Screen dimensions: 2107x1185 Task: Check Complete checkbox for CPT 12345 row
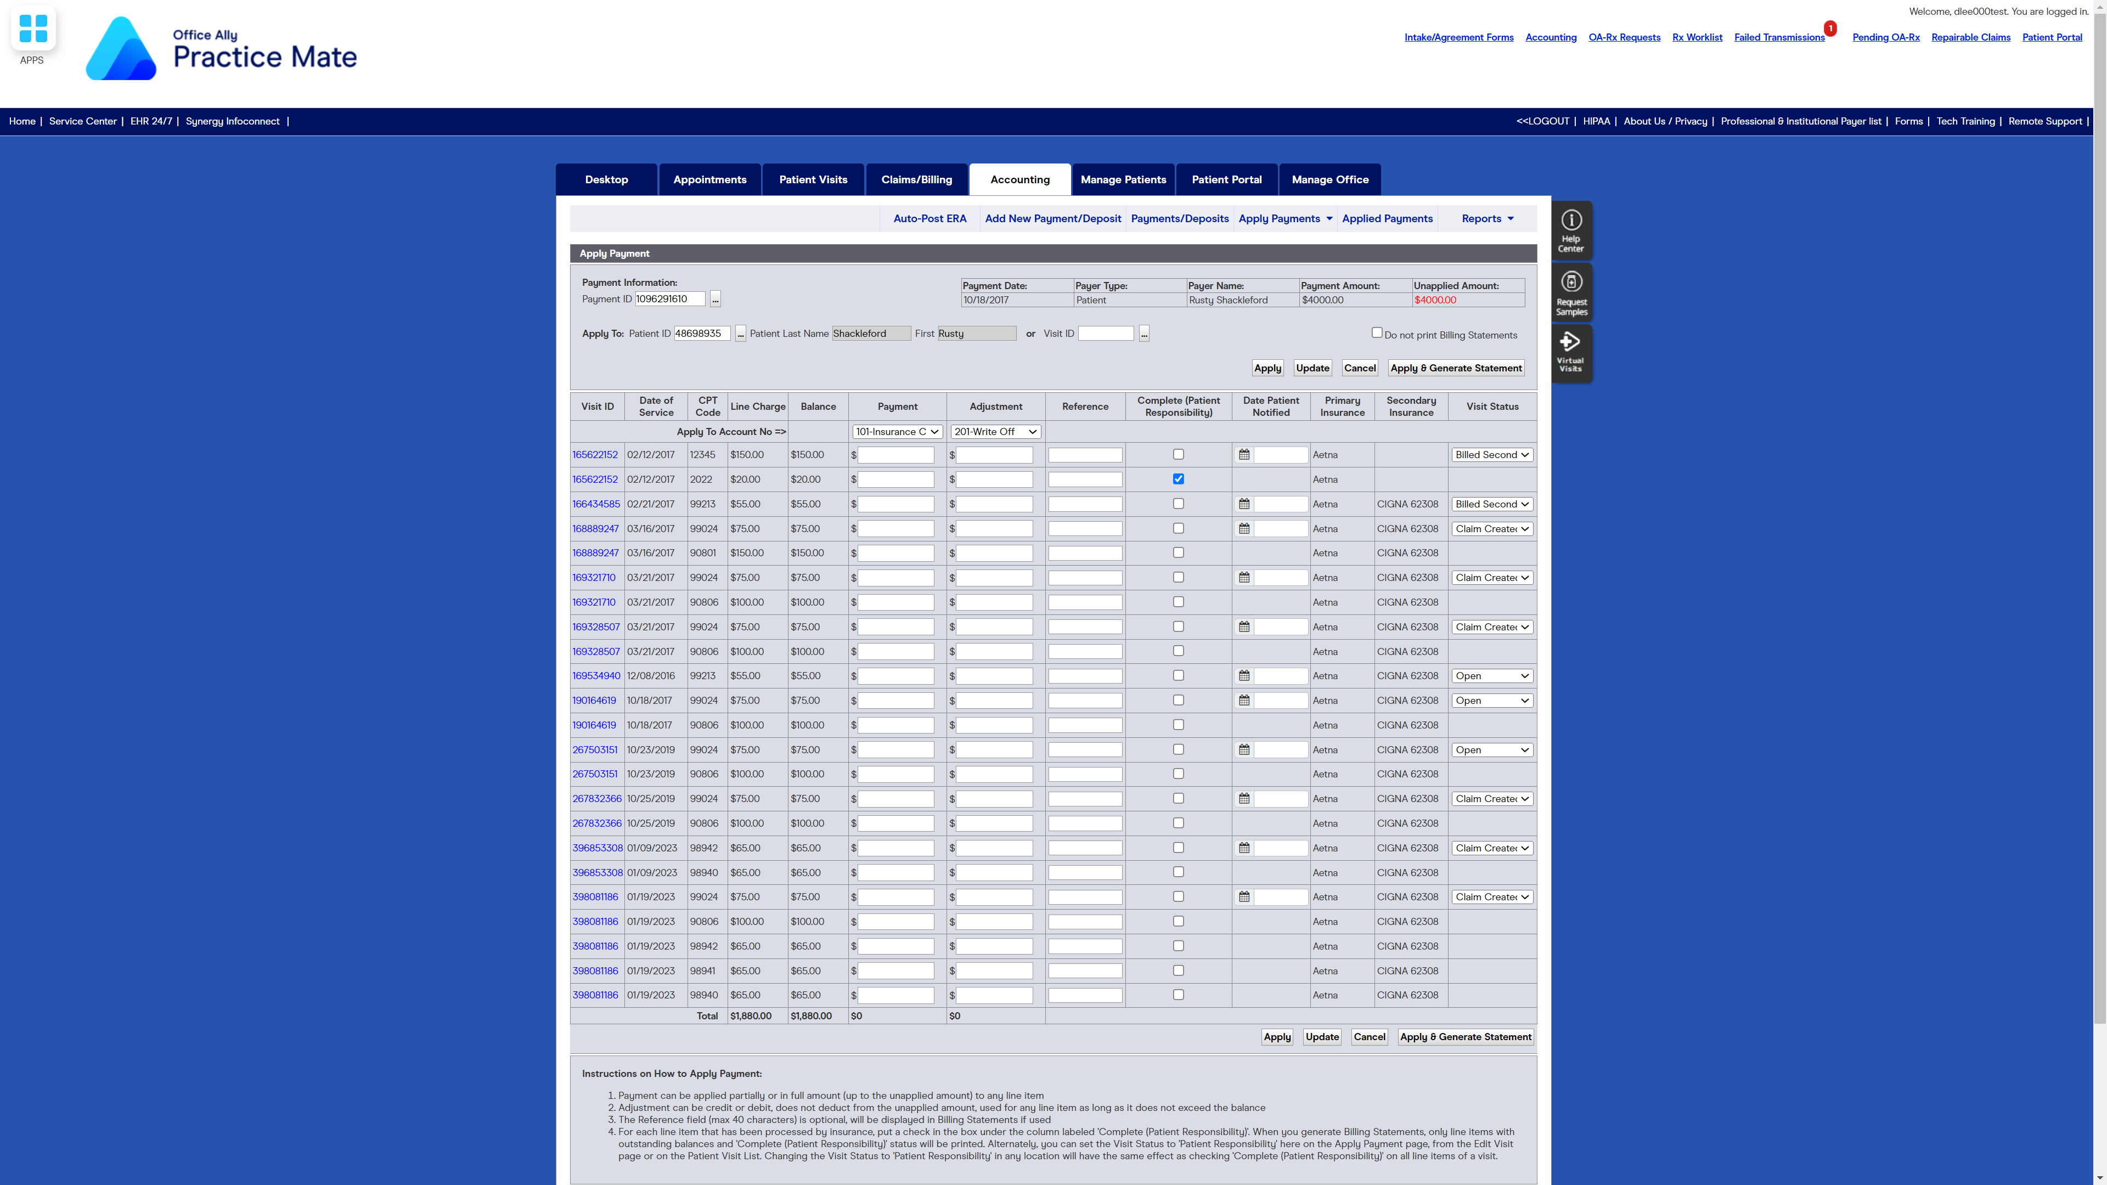click(1178, 455)
